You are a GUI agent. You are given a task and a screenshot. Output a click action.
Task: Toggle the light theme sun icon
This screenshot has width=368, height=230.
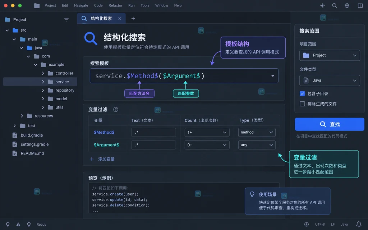pos(322,6)
